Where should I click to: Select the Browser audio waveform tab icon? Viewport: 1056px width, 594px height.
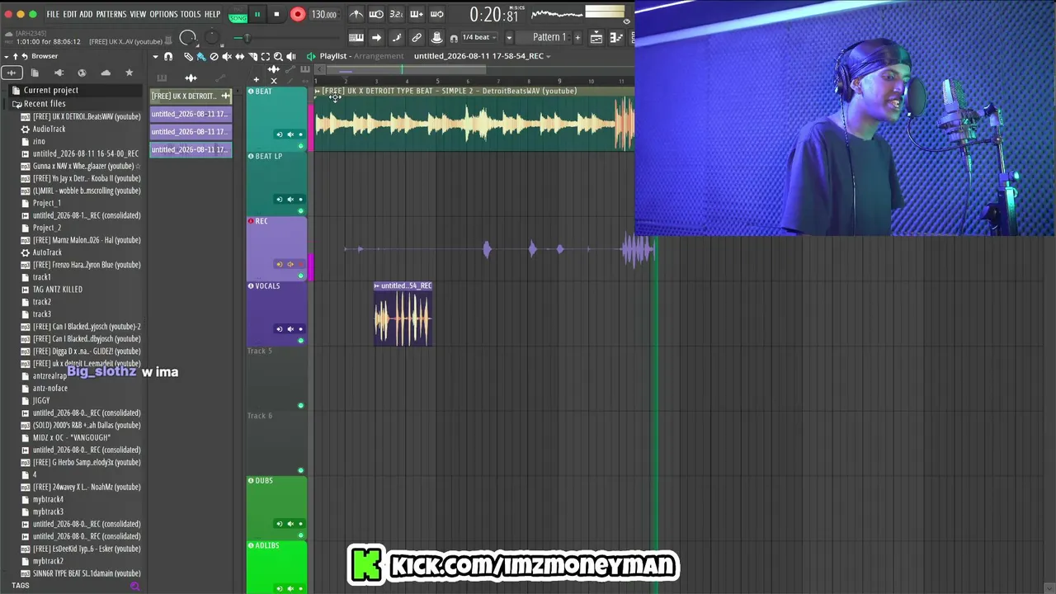click(x=12, y=73)
